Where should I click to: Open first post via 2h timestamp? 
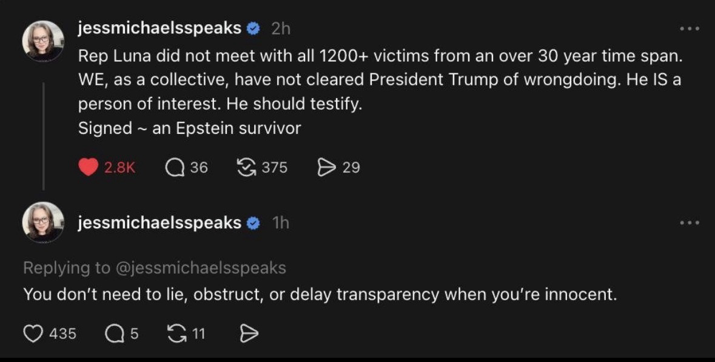tap(281, 28)
